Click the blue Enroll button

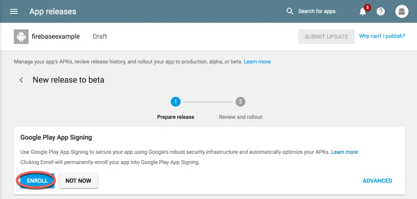(37, 181)
